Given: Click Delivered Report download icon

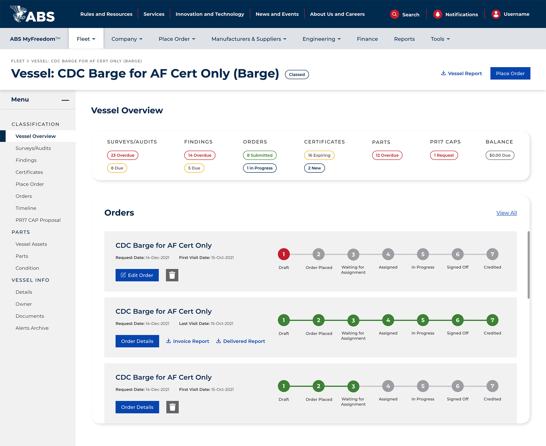Looking at the screenshot, I should tap(218, 341).
